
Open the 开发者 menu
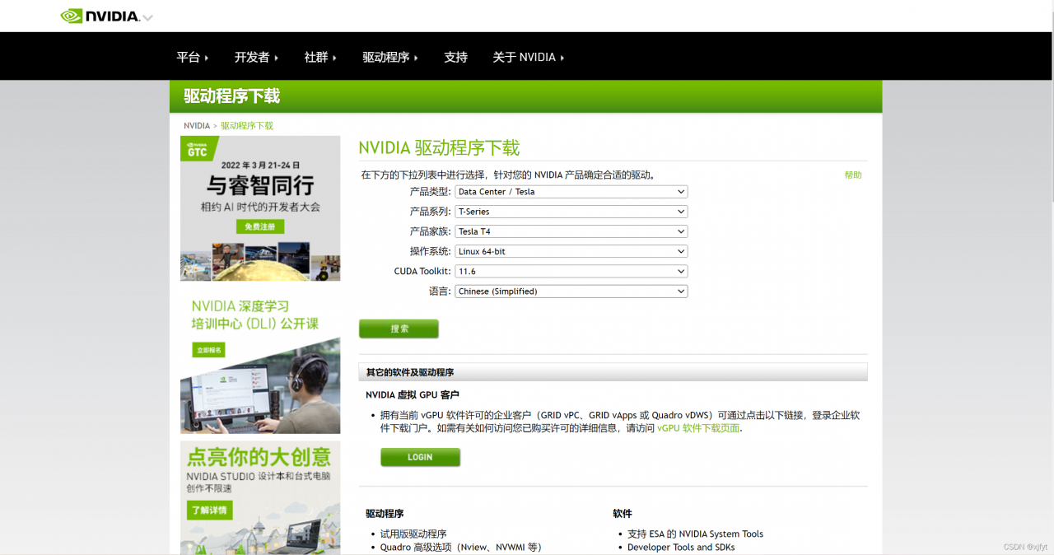(256, 57)
